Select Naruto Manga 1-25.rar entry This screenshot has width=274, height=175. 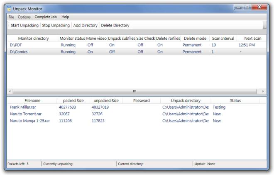[30, 121]
